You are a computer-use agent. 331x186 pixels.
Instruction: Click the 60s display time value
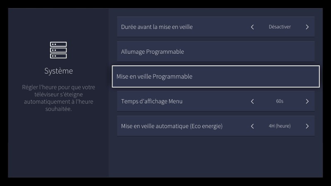click(x=280, y=101)
